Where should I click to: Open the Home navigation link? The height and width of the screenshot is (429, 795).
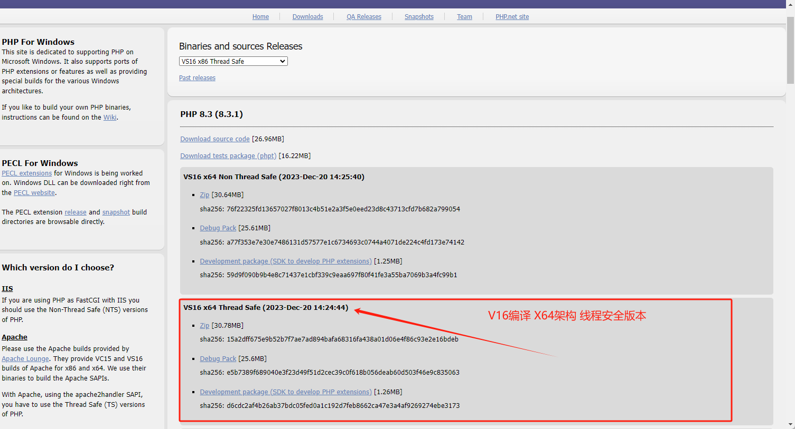click(260, 17)
